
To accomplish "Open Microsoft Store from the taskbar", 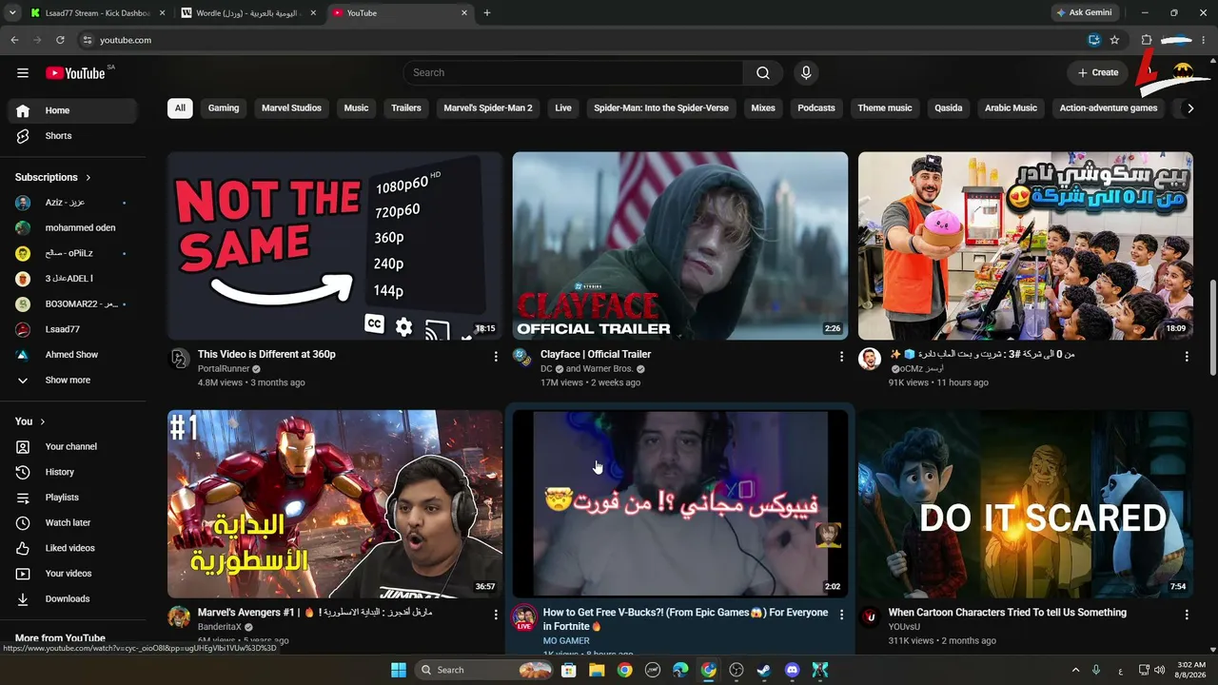I will click(x=569, y=670).
